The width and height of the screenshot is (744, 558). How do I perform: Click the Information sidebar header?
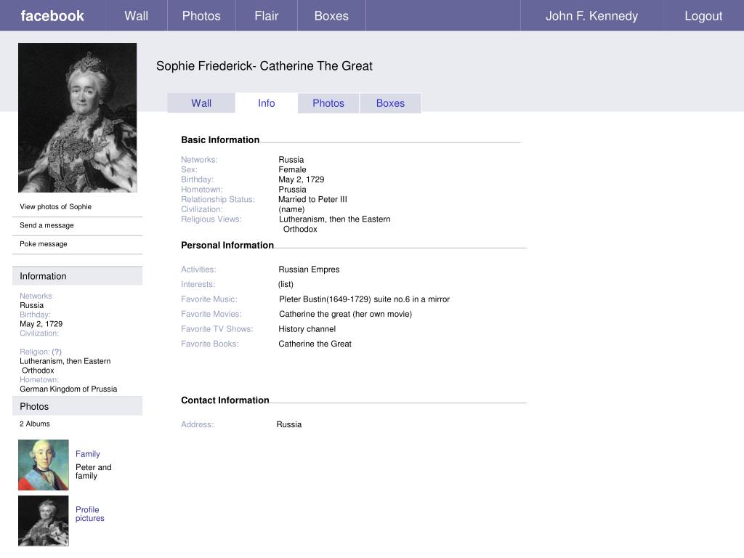click(x=77, y=275)
